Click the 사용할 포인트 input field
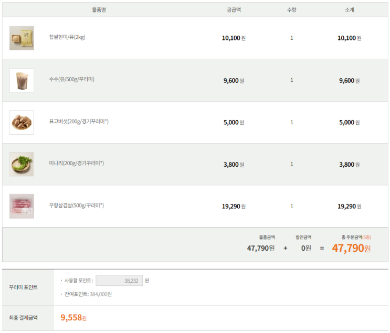390x333 pixels. (119, 281)
